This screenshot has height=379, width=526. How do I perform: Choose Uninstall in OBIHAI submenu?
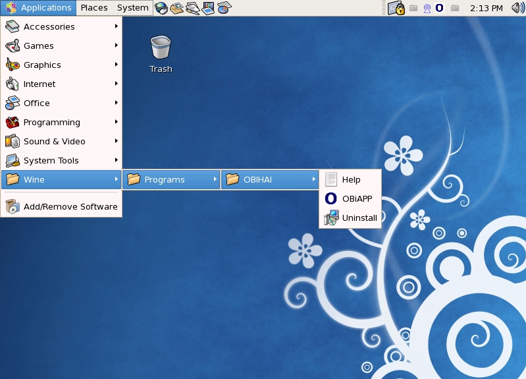350,218
